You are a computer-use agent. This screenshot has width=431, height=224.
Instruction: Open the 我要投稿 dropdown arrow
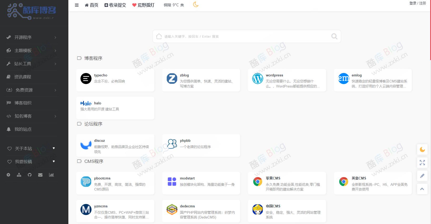tap(54, 162)
